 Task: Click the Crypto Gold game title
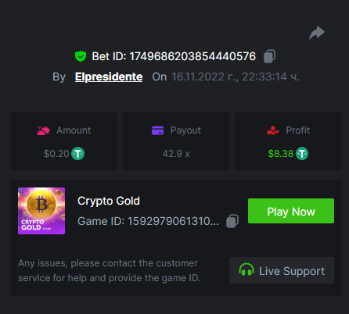coord(109,201)
